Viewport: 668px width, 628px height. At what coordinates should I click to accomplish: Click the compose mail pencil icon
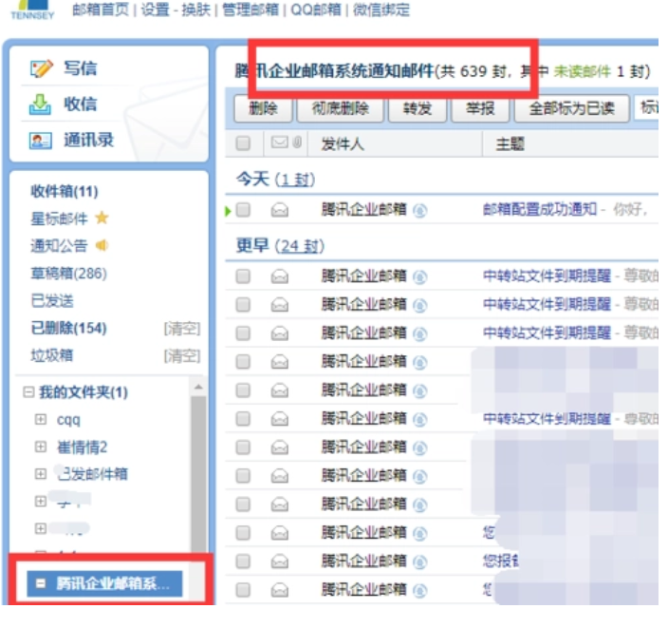[42, 68]
